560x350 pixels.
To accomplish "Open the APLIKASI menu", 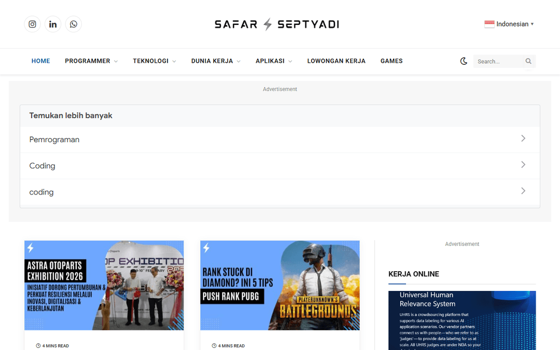I will pos(270,61).
